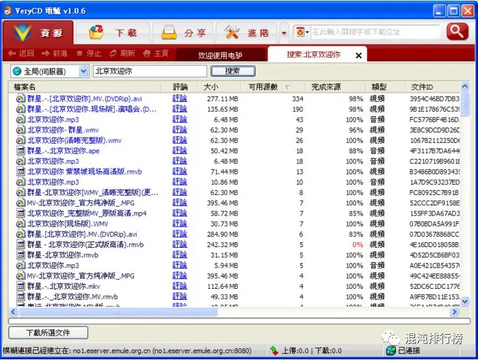The width and height of the screenshot is (478, 360).
Task: Click file icon of 群星.-.北京欢迎你.mkv
Action: (21, 286)
